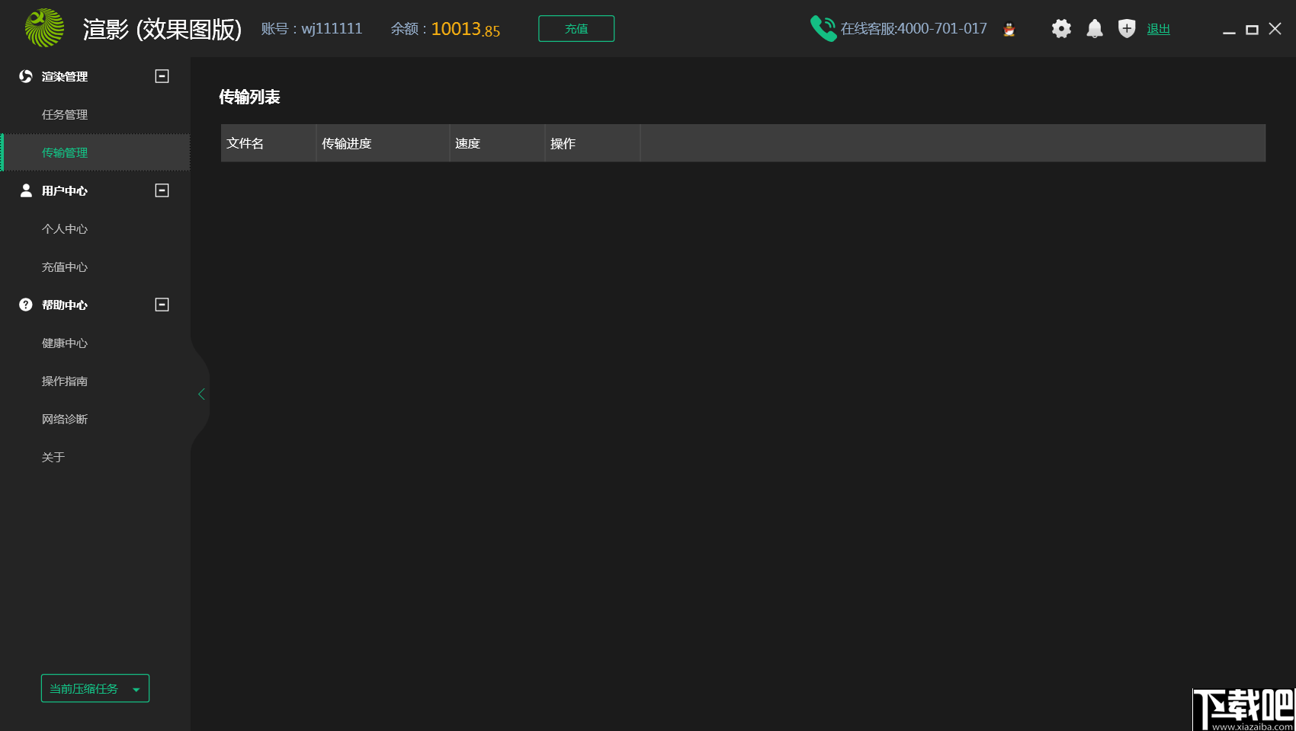This screenshot has height=731, width=1296.
Task: Collapse the 渲染管理 section
Action: [162, 76]
